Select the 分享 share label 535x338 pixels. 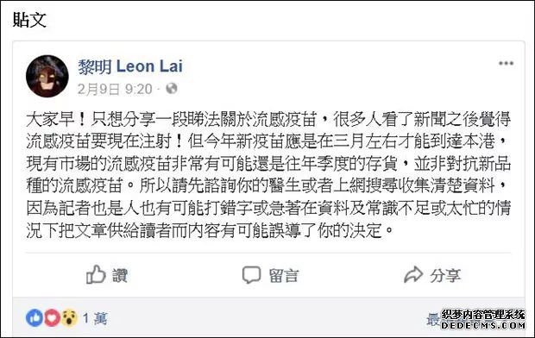coord(445,276)
